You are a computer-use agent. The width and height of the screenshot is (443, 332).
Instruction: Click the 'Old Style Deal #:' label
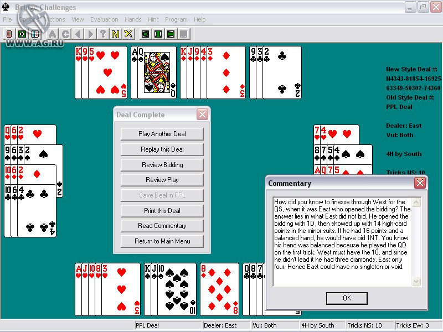tap(410, 97)
